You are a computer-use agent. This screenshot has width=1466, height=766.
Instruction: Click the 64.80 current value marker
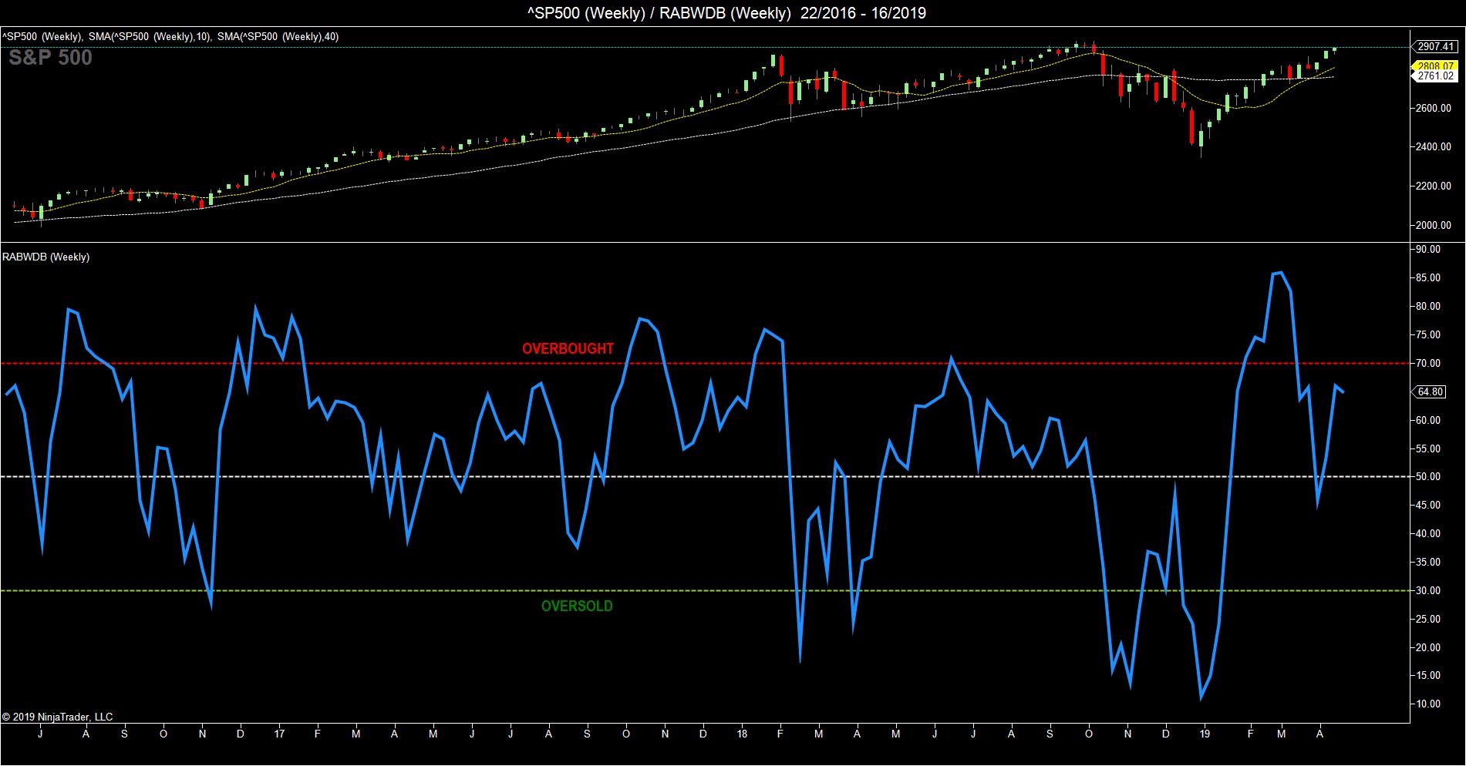click(x=1430, y=392)
